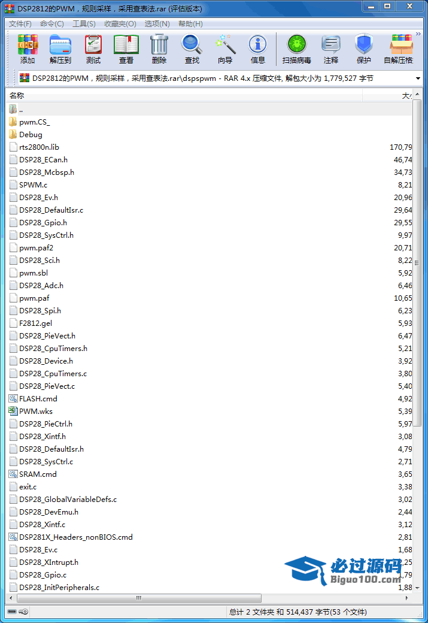Open the archive path dropdown arrow

point(418,78)
